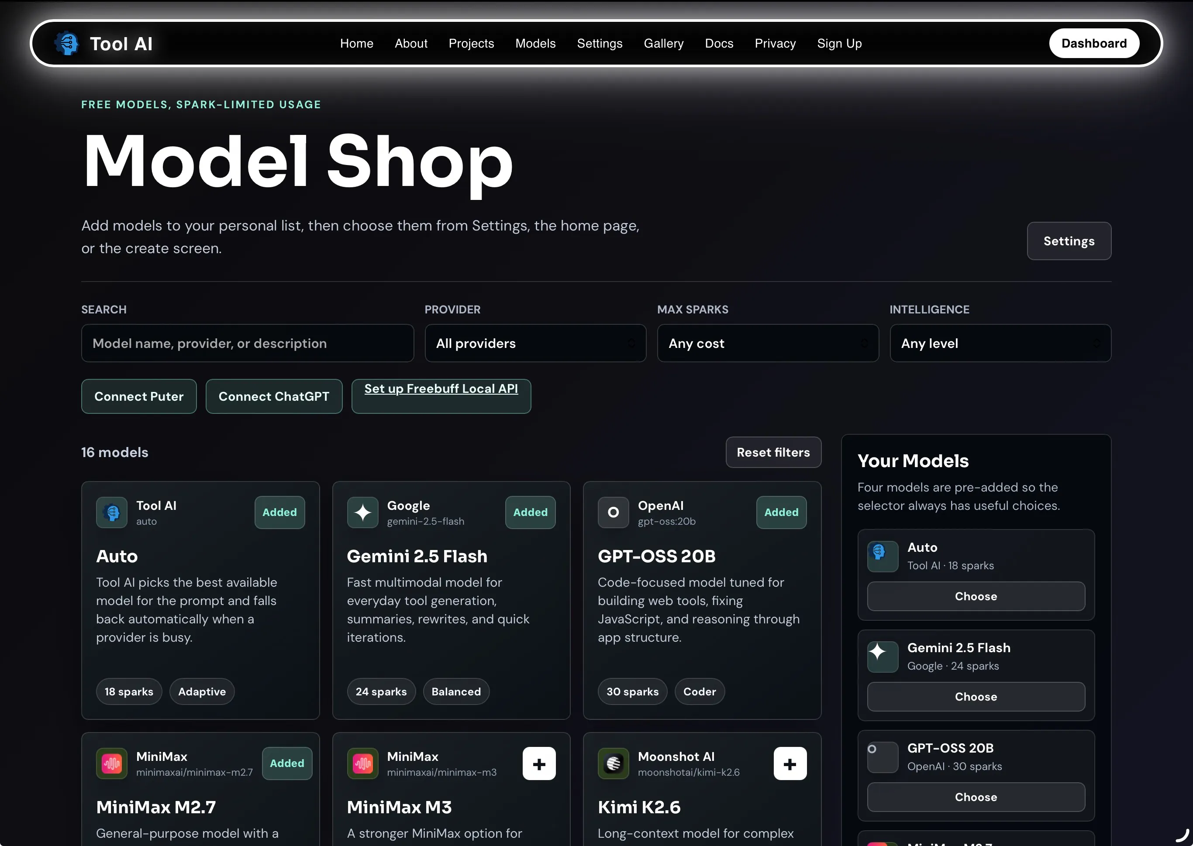Screen dimensions: 1193x846
Task: Open Projects in the navigation bar
Action: [x=472, y=43]
